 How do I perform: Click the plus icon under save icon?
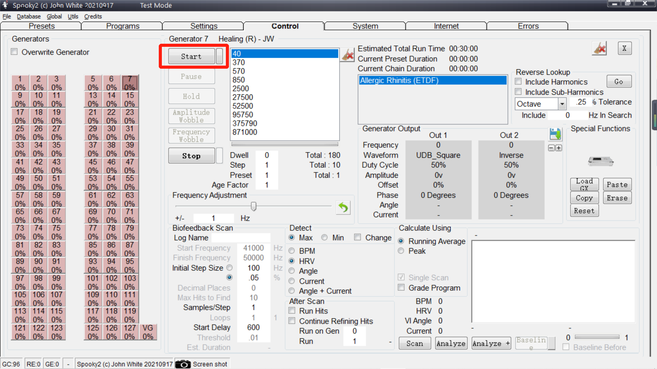pos(559,148)
